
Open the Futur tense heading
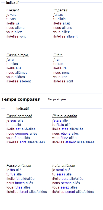[x=58, y=55]
